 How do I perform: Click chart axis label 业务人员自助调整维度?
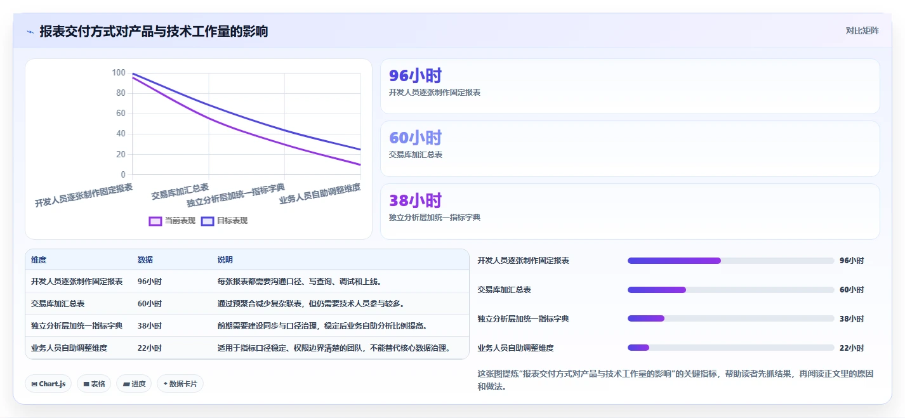pyautogui.click(x=320, y=194)
